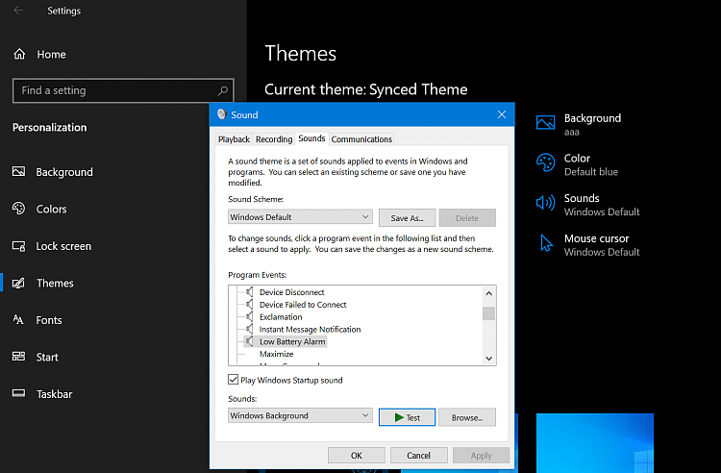Select the Device Disconnect event
The image size is (721, 473).
[x=291, y=292]
